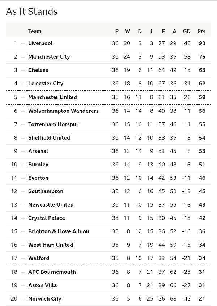Click the dash icon beside Watford
Viewport: 217px width, 306px height.
pos(23,258)
